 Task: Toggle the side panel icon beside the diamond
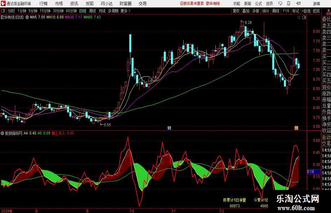(304, 17)
